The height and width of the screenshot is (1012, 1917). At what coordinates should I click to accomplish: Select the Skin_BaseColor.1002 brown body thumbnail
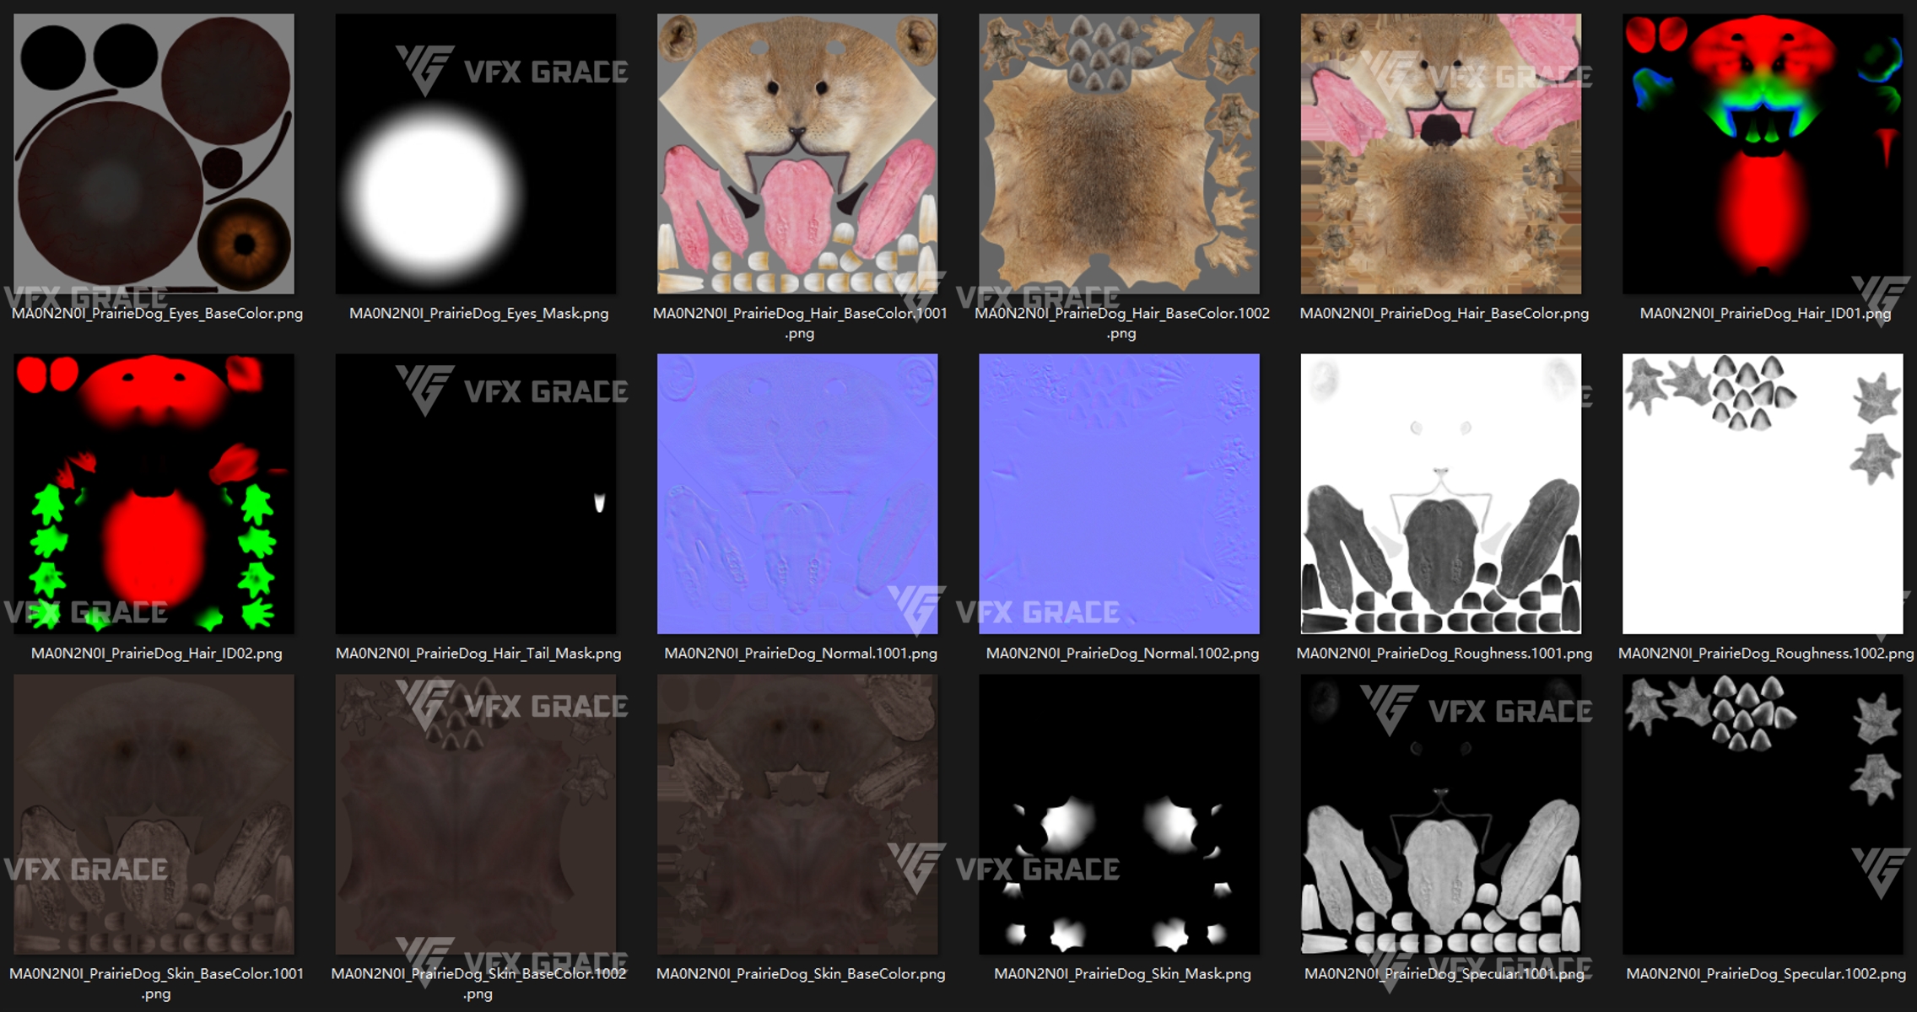click(x=475, y=814)
